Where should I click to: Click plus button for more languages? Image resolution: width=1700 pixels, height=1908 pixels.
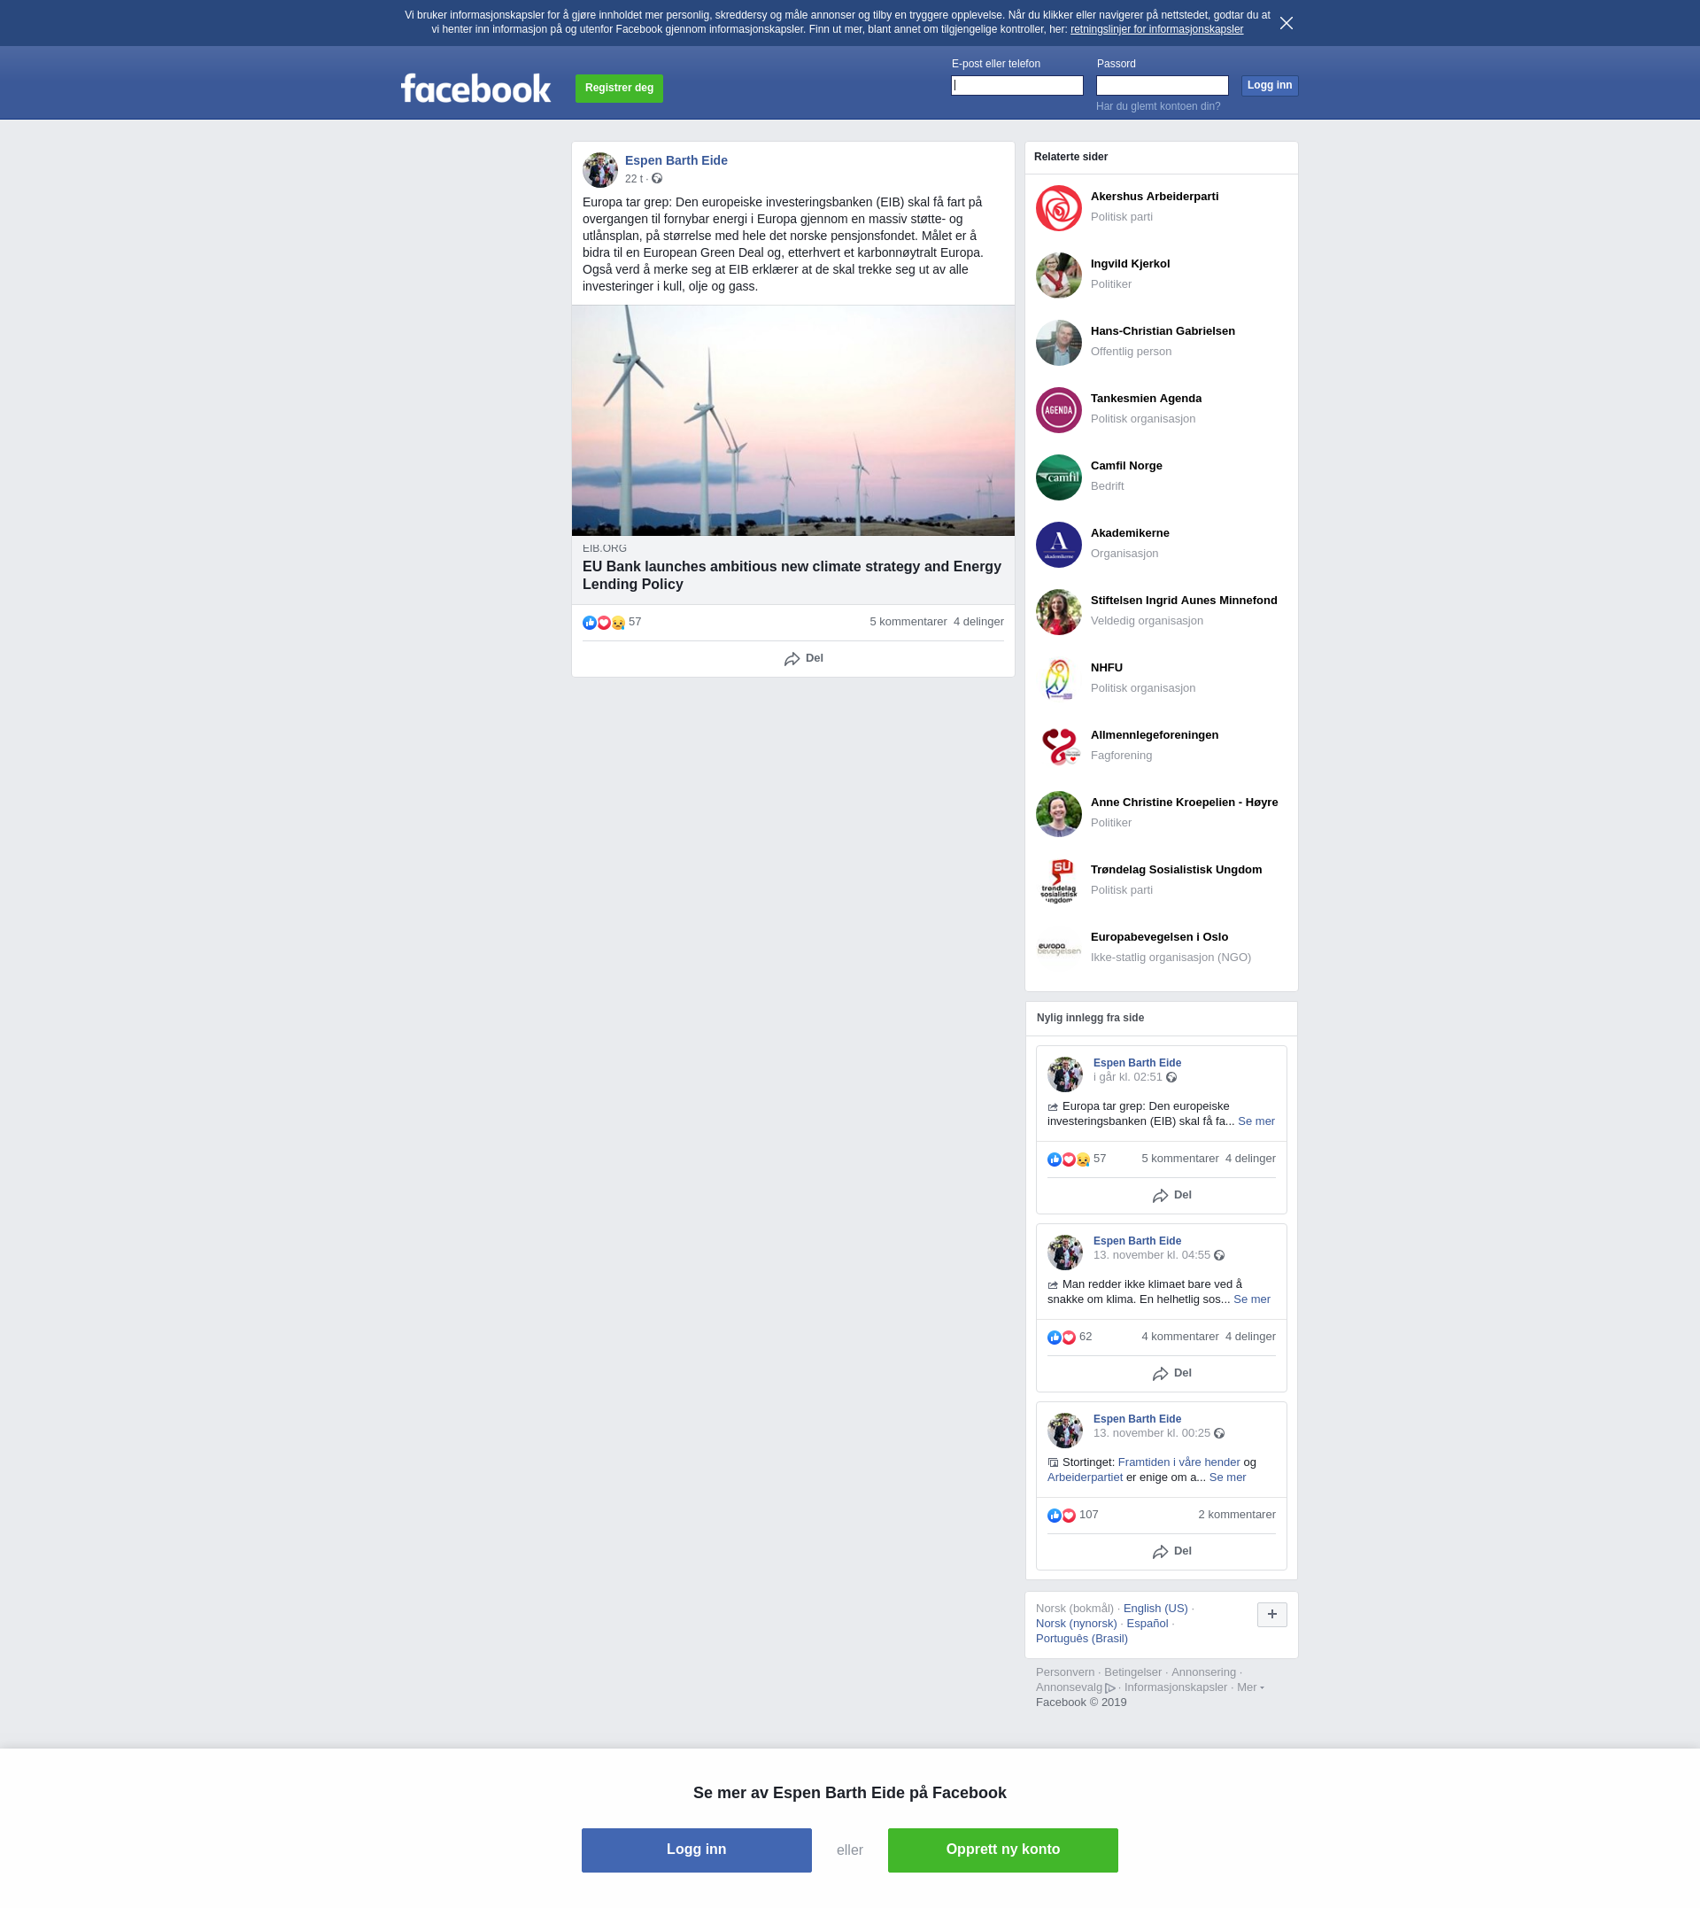[1271, 1615]
